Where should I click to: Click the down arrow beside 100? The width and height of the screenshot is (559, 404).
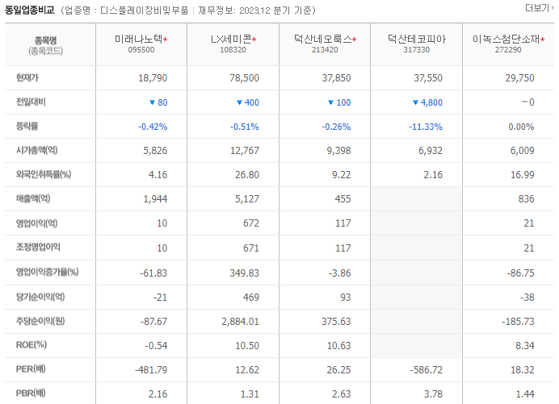pyautogui.click(x=331, y=102)
